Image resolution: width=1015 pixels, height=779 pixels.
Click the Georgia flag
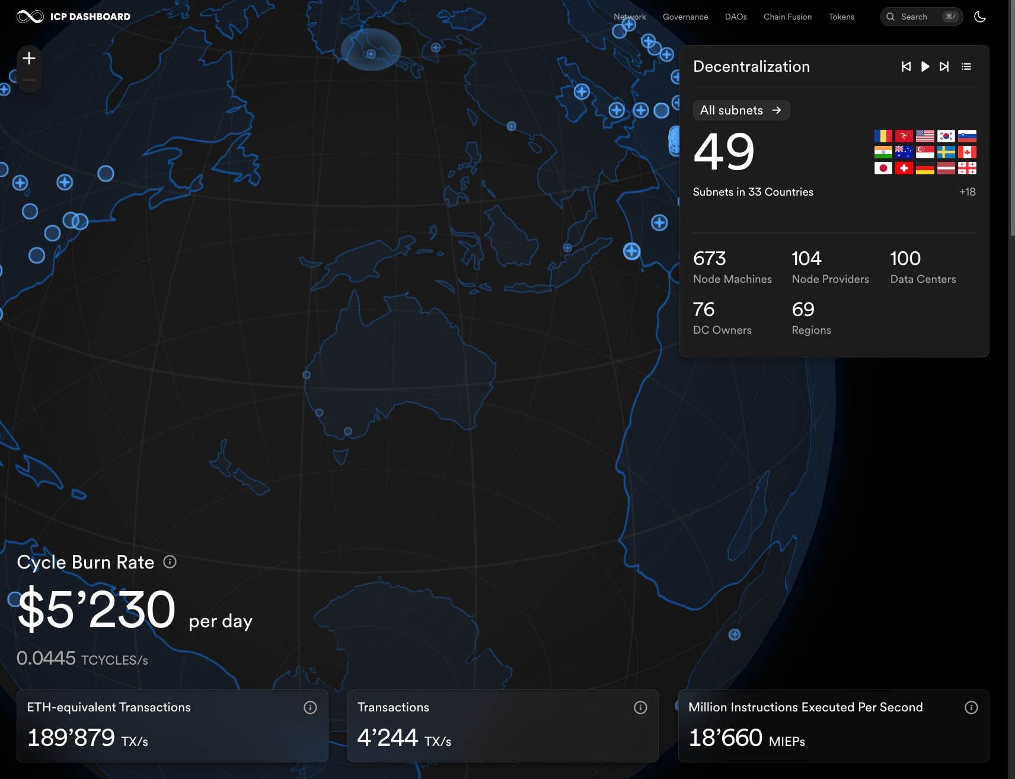967,168
